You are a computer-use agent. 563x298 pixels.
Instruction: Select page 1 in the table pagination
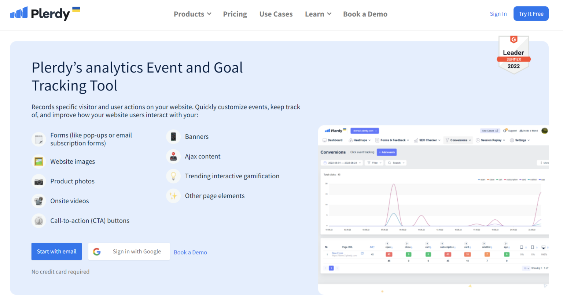(331, 268)
